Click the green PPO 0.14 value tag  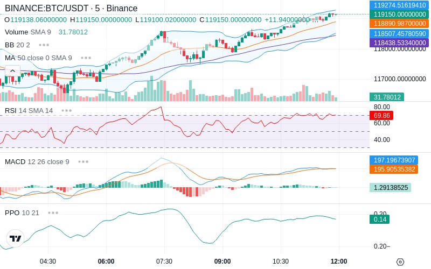380,220
